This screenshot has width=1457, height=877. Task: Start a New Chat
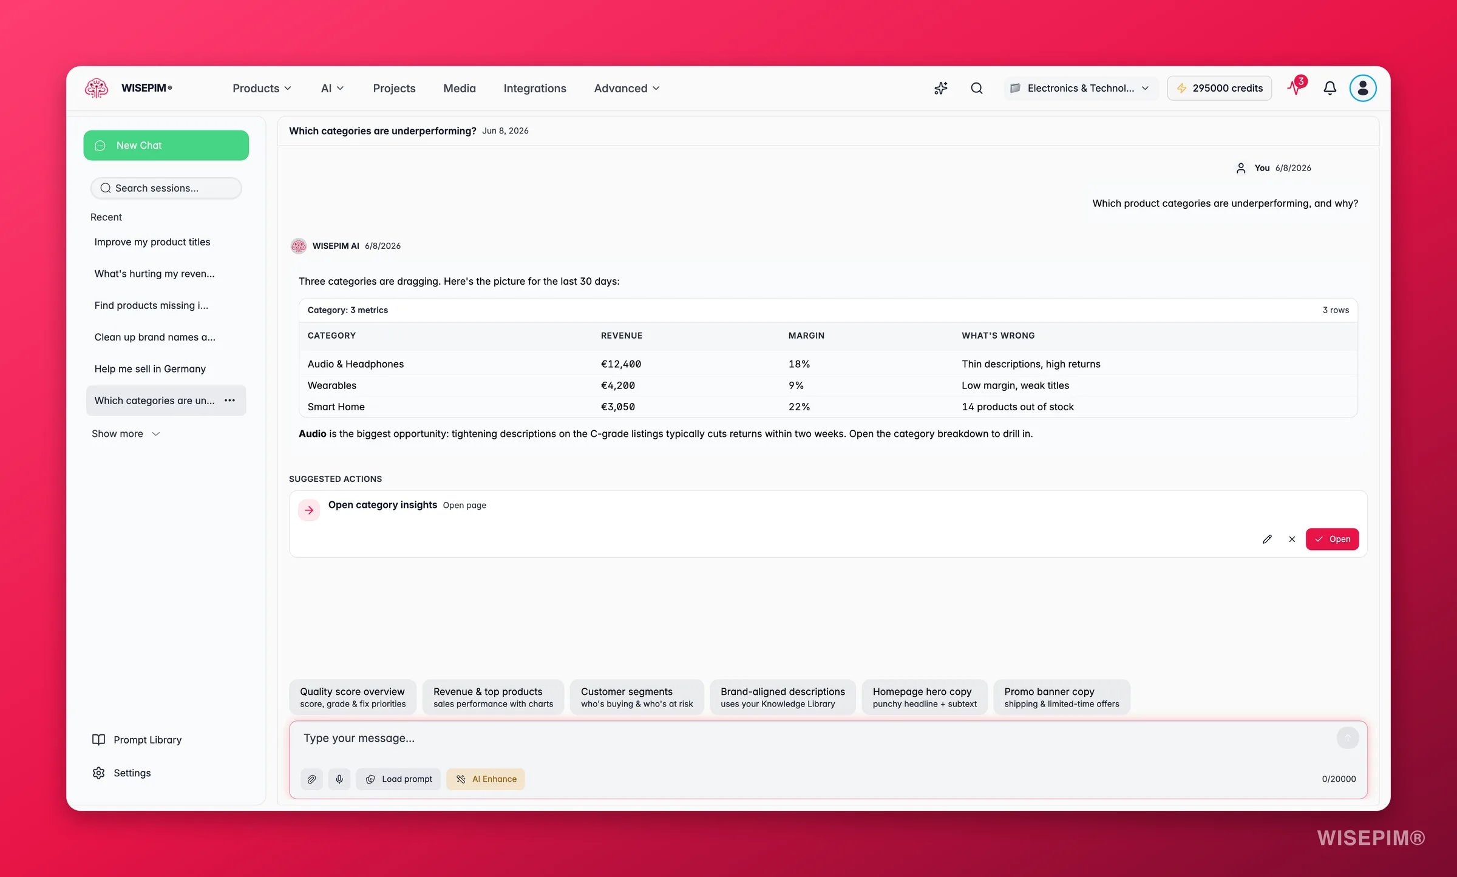[x=166, y=145]
